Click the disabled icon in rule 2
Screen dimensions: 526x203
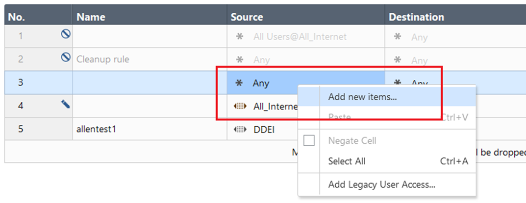[x=65, y=57]
